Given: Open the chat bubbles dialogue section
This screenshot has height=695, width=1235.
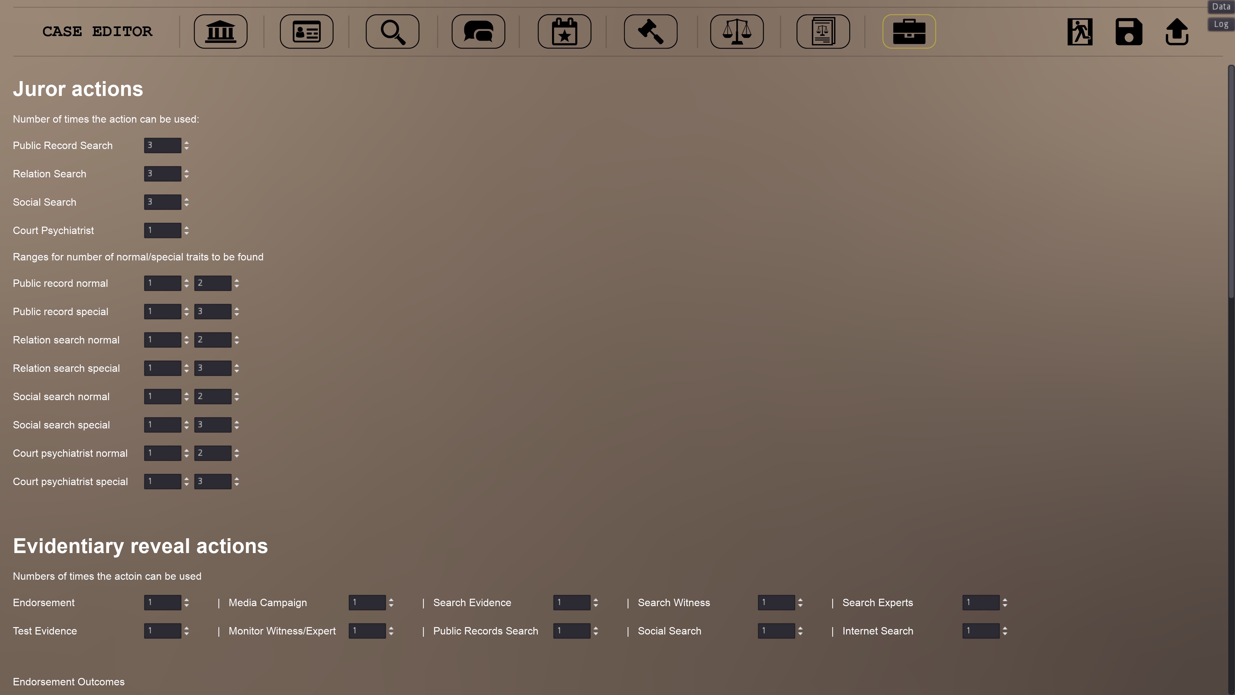Looking at the screenshot, I should pyautogui.click(x=478, y=32).
